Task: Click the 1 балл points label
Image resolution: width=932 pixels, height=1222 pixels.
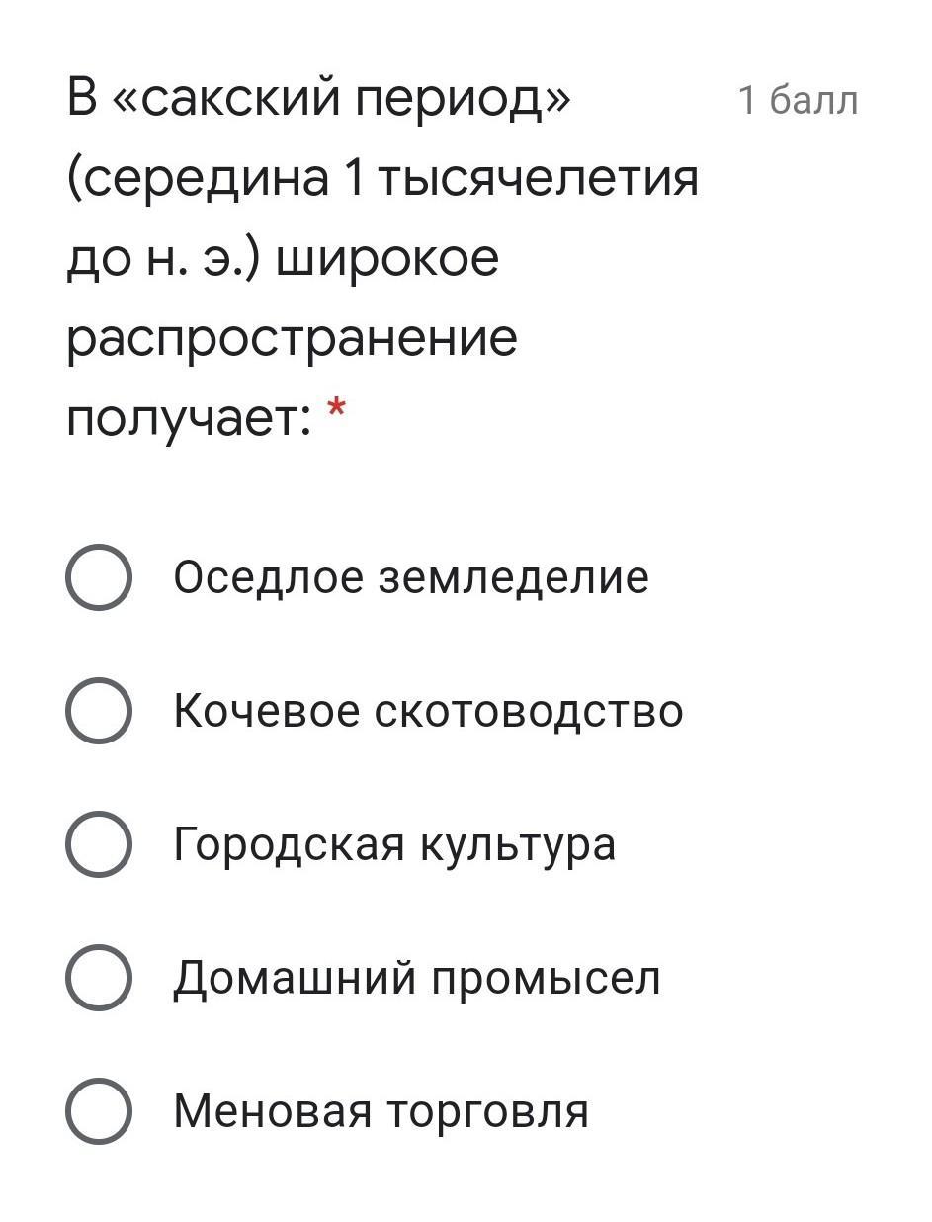Action: [799, 100]
